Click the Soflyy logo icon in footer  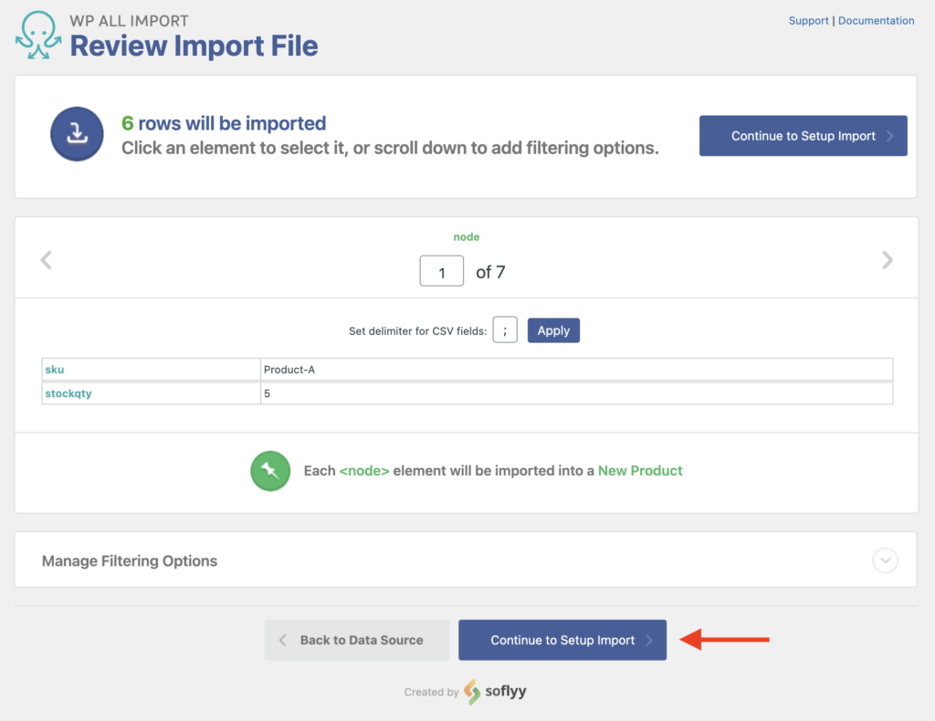tap(471, 692)
